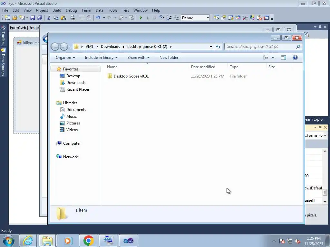The width and height of the screenshot is (330, 247).
Task: Open the File menu
Action: (x=5, y=10)
